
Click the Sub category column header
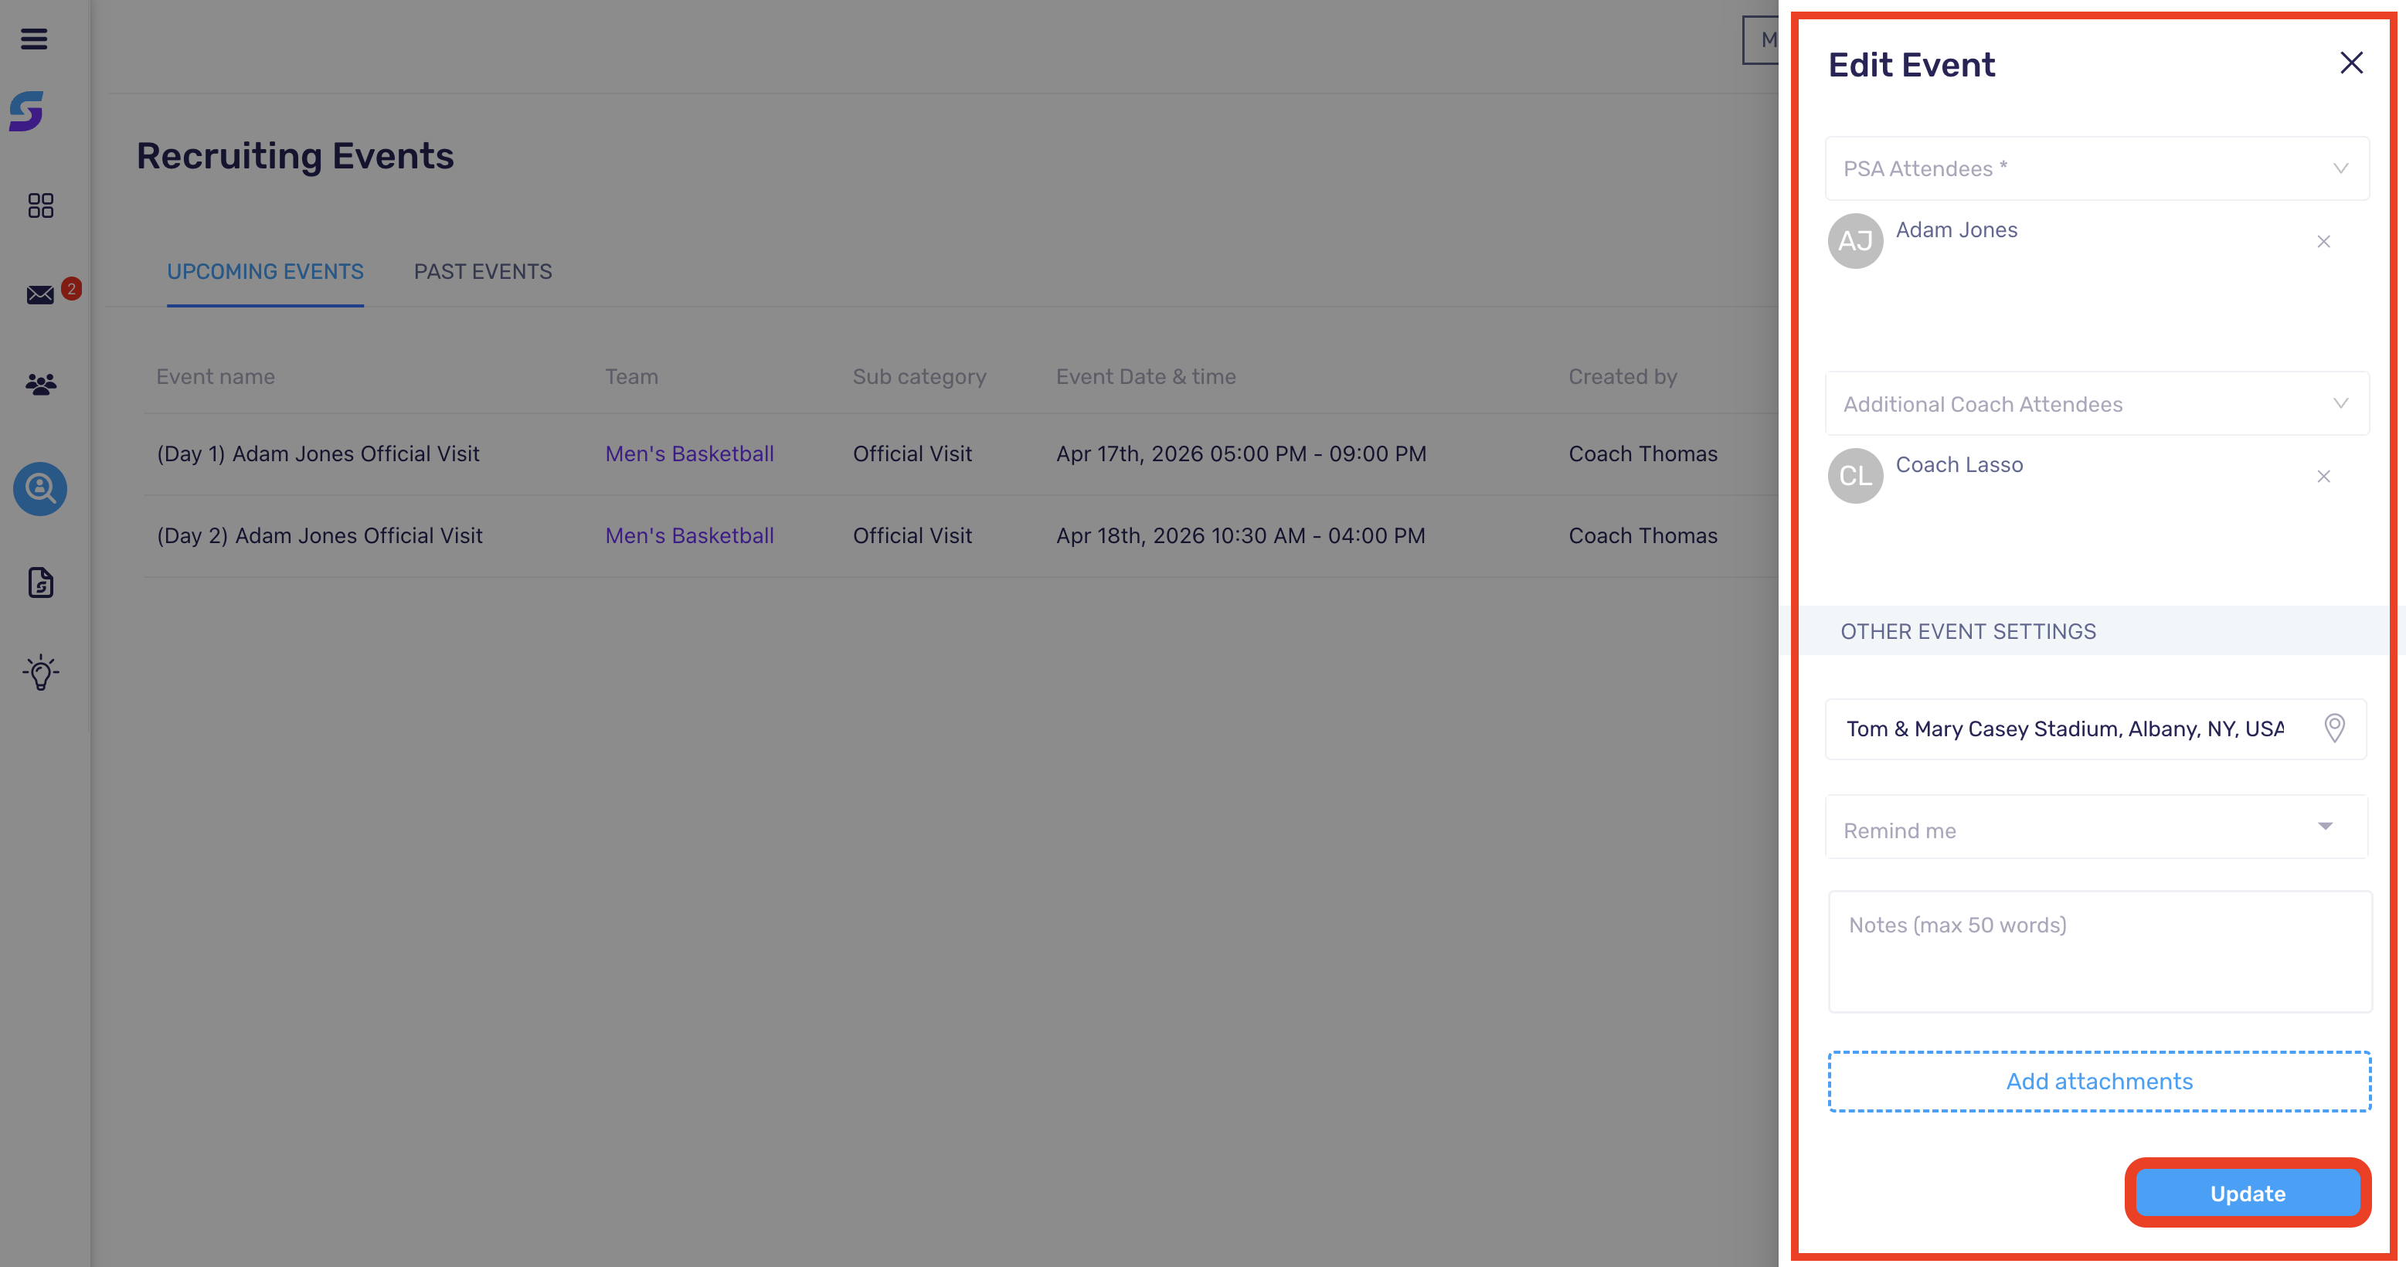coord(919,377)
